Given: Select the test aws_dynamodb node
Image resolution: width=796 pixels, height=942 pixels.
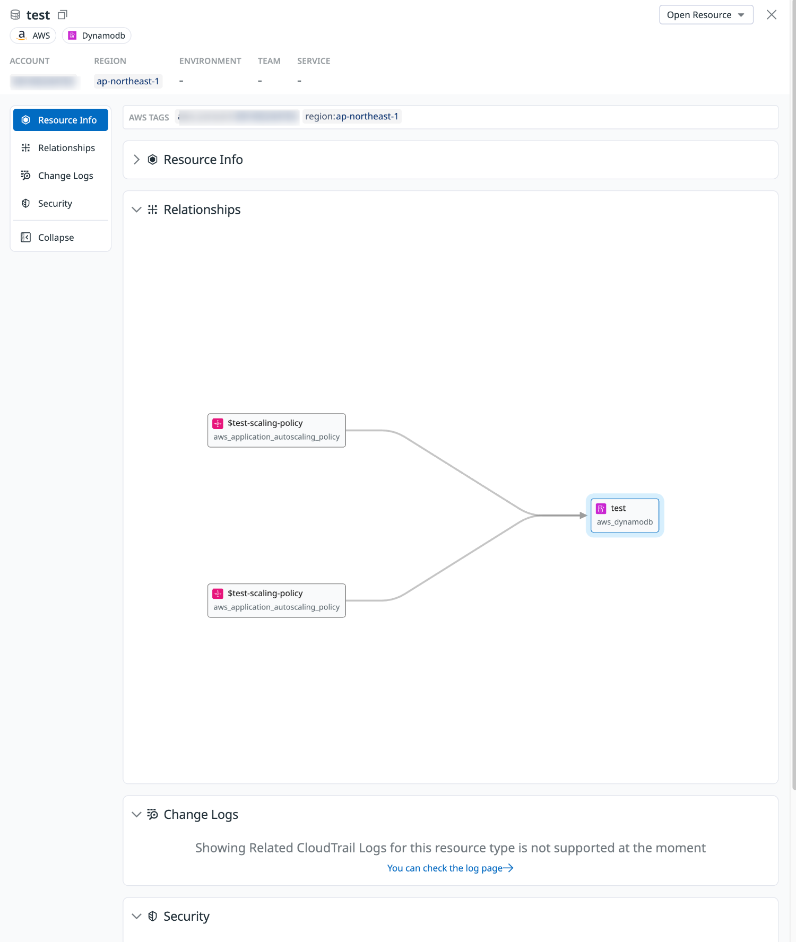Looking at the screenshot, I should point(625,515).
